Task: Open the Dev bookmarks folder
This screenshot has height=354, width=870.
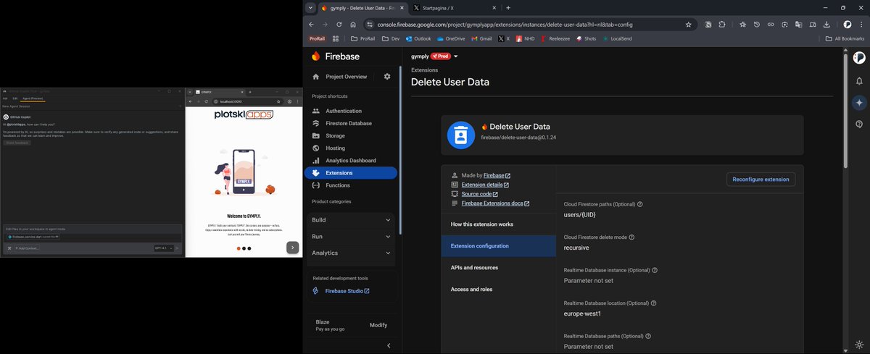Action: (390, 38)
